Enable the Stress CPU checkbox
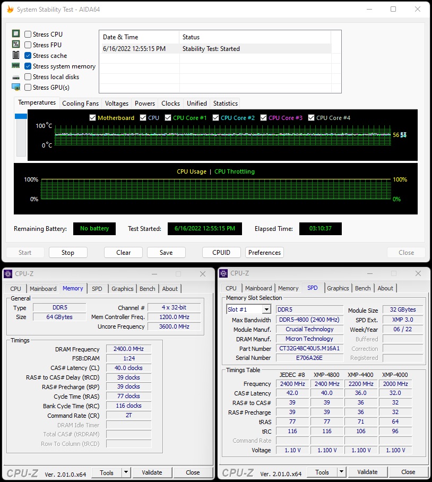 tap(28, 34)
